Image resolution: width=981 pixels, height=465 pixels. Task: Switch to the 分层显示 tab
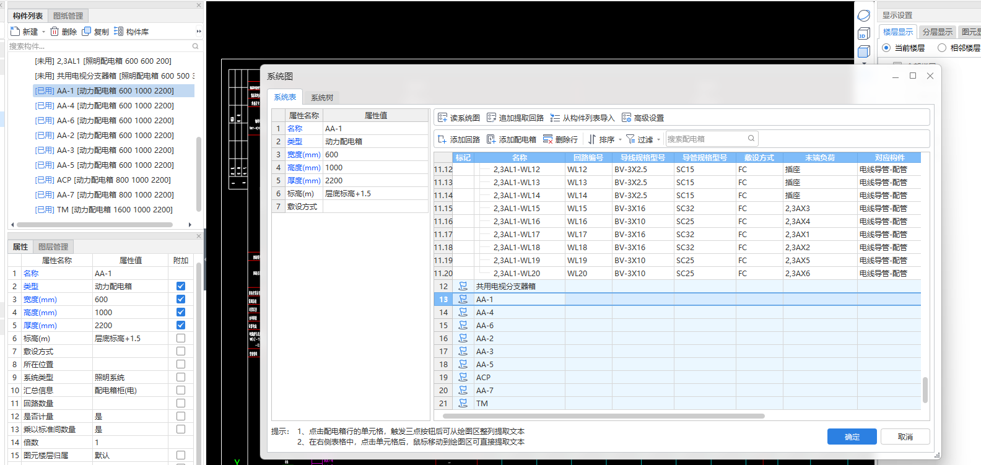tap(937, 32)
